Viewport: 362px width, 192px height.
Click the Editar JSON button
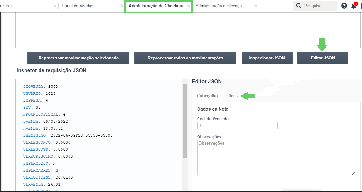point(323,58)
